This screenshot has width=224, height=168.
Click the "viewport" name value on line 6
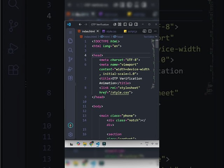point(129,64)
